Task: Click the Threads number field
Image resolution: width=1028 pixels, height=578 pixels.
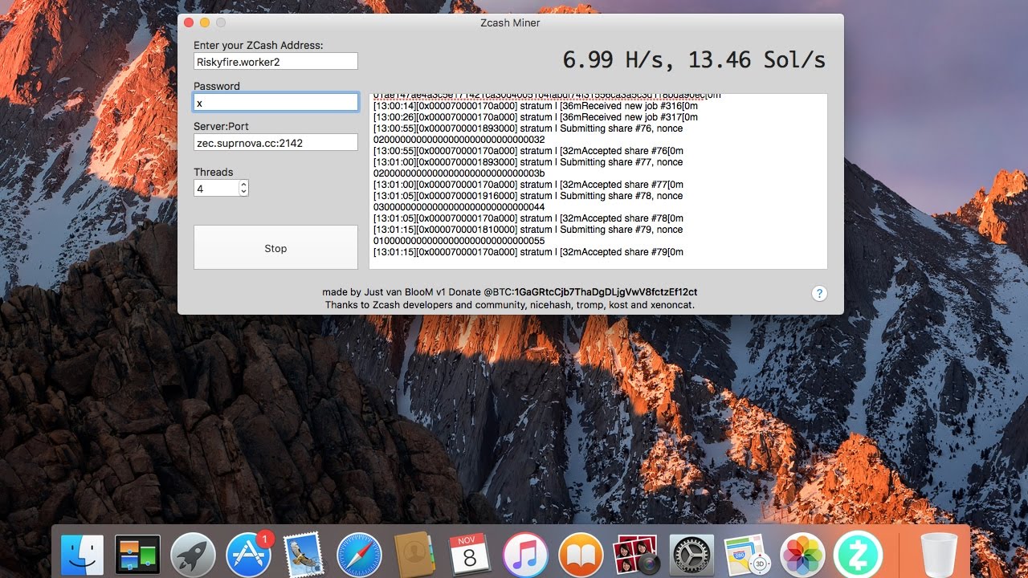Action: pyautogui.click(x=216, y=188)
